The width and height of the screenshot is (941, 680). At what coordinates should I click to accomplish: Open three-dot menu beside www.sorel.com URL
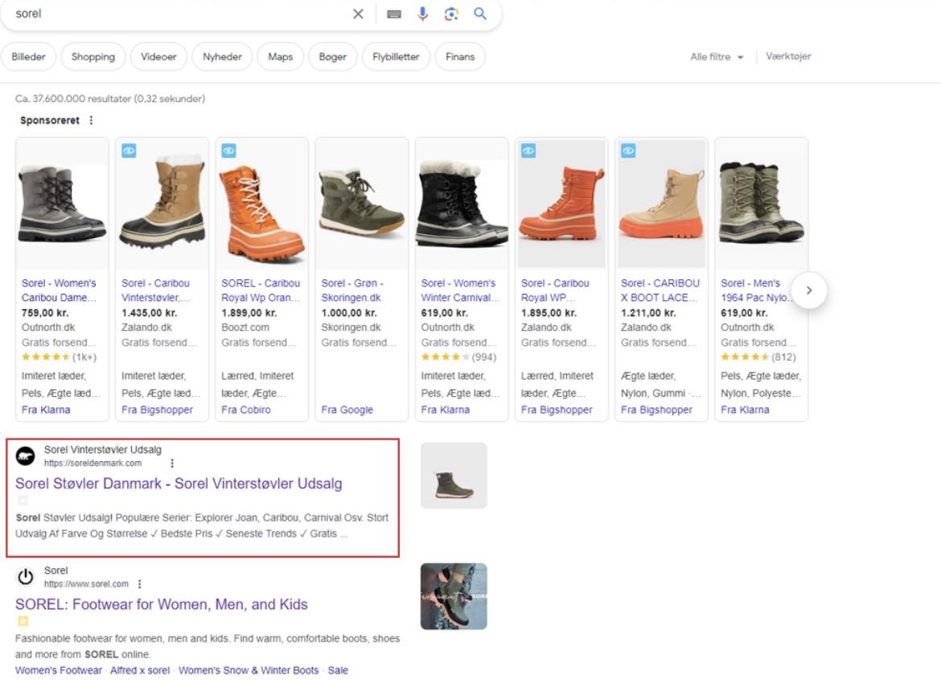140,584
